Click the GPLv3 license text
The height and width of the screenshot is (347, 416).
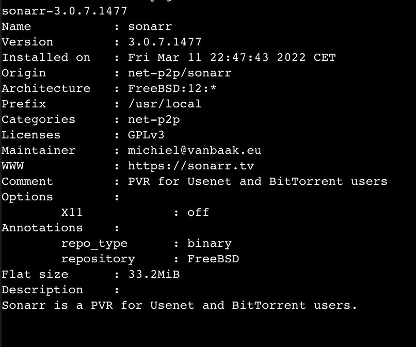click(x=146, y=135)
